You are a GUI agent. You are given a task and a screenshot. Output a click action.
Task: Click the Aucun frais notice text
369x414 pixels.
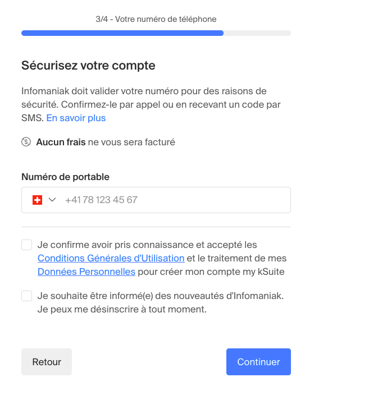(106, 142)
